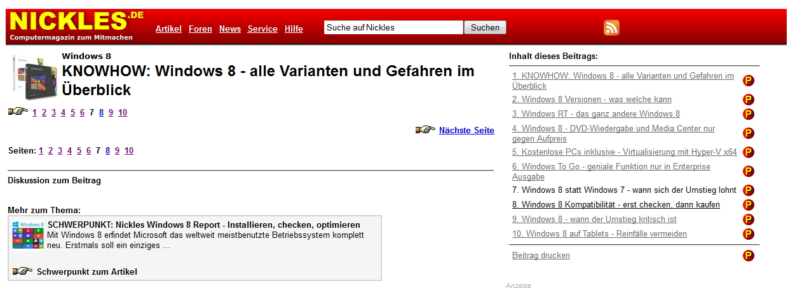Open page 6 in Seiten row
788x288 pixels.
[x=88, y=150]
